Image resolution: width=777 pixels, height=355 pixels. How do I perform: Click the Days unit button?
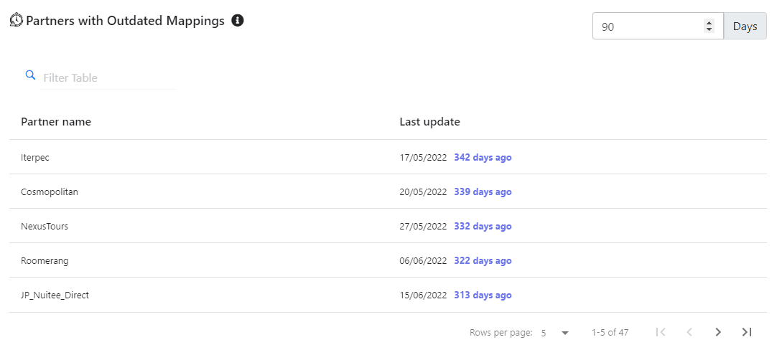tap(745, 27)
